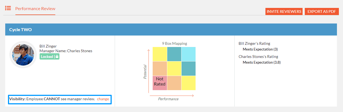Open Charles Stones's Rating entry
The width and height of the screenshot is (343, 112).
[x=258, y=57]
